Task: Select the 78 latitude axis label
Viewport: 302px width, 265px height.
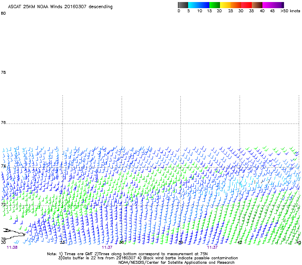Action: (x=3, y=72)
